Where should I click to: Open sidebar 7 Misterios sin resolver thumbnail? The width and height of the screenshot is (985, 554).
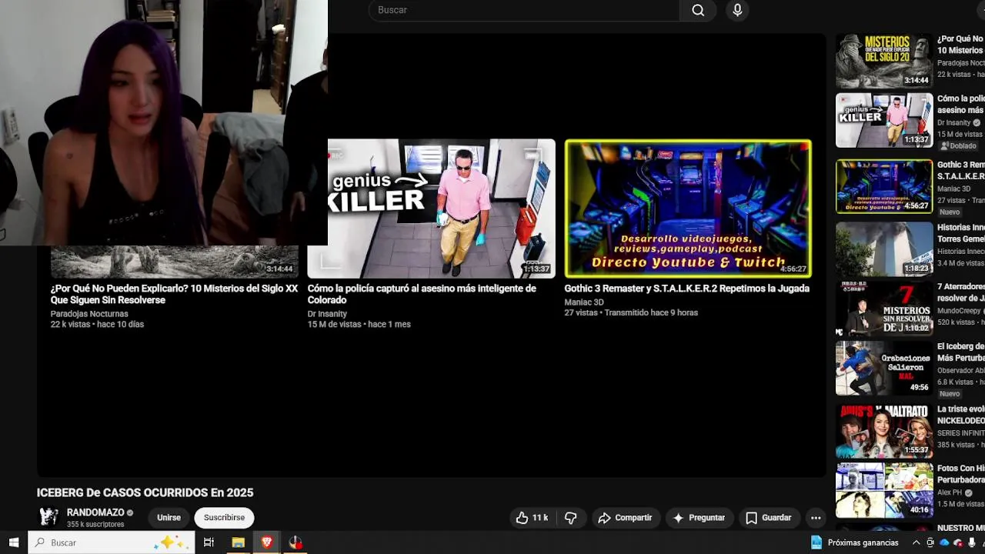pos(884,309)
